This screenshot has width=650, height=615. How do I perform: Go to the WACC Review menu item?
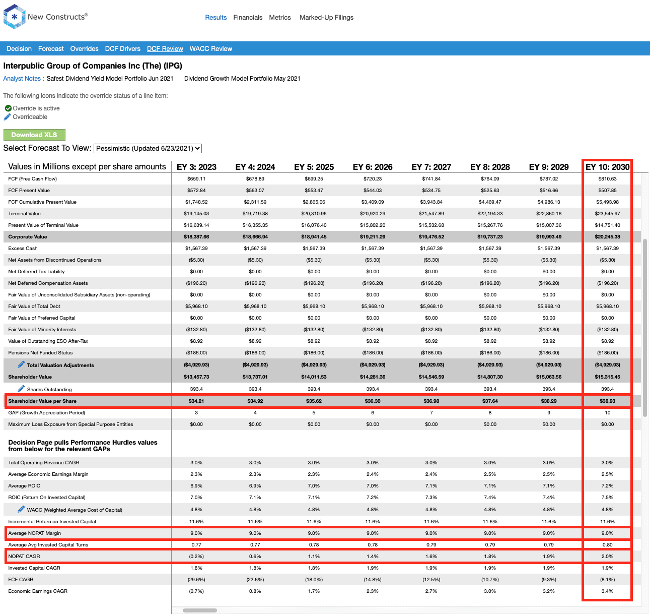(x=211, y=49)
